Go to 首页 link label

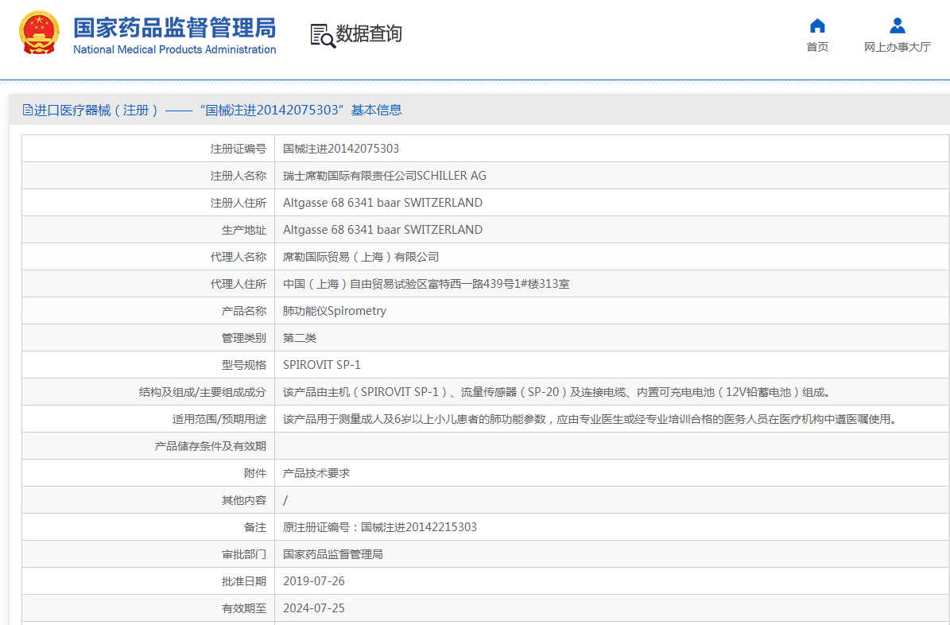coord(817,47)
